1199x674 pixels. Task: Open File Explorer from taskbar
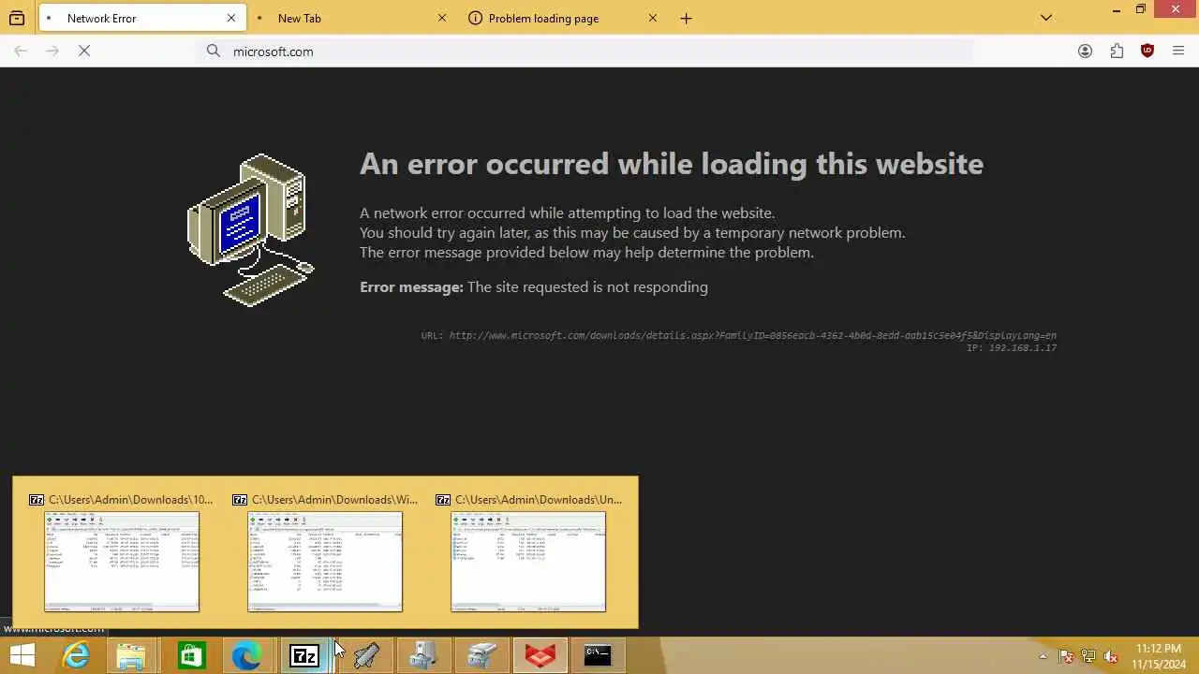(x=132, y=656)
